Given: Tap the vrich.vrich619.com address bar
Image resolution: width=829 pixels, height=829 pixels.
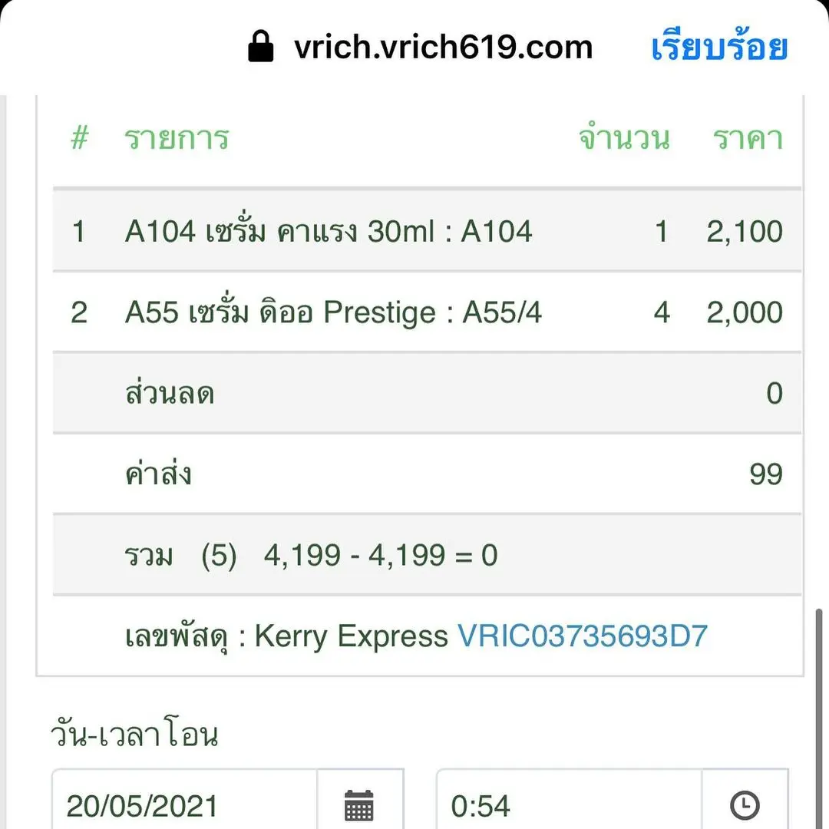Looking at the screenshot, I should [443, 48].
